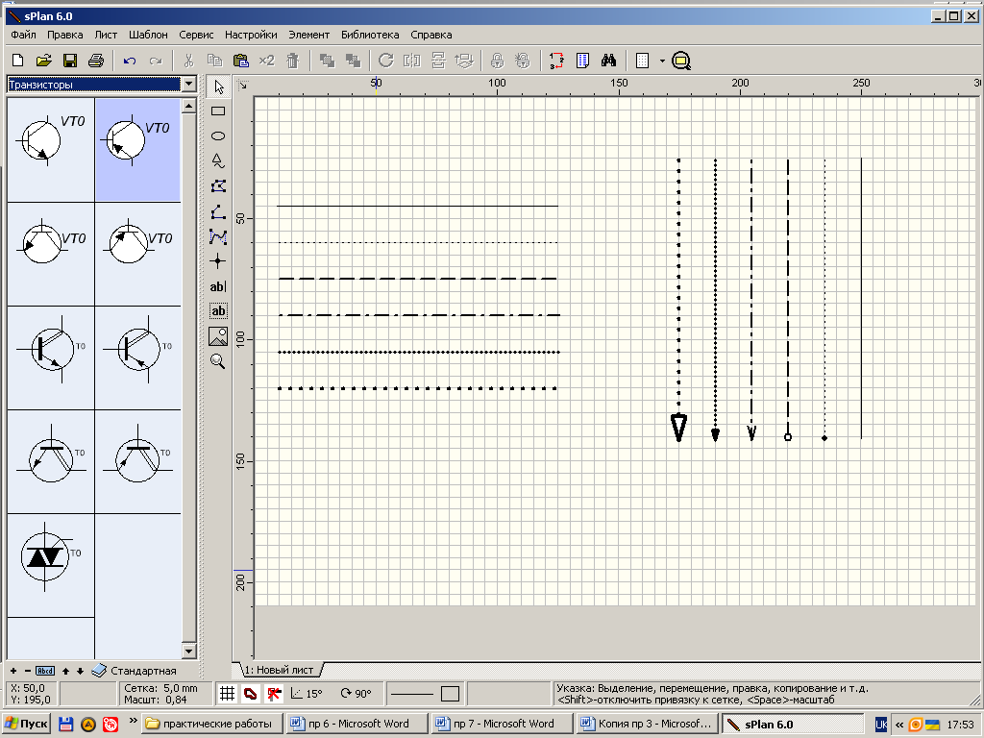Viewport: 984px width, 738px height.
Task: Activate the Bezier curve tool
Action: pos(218,236)
